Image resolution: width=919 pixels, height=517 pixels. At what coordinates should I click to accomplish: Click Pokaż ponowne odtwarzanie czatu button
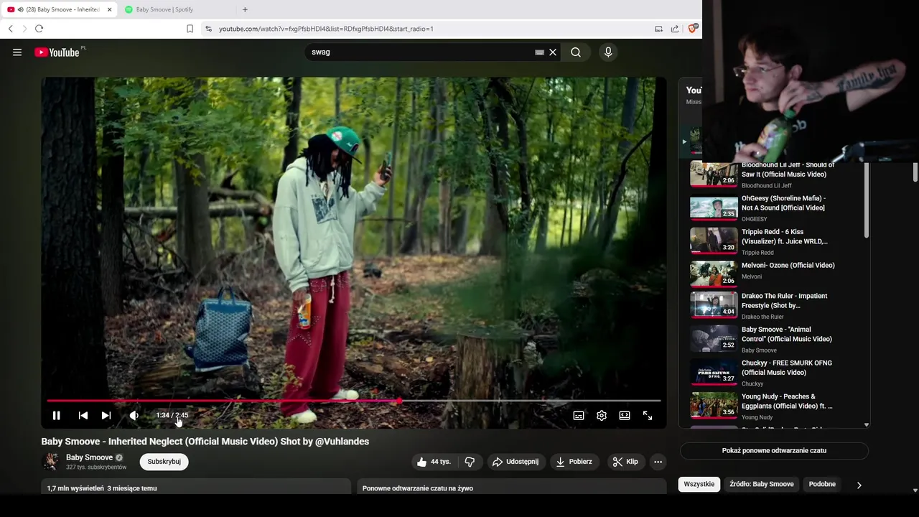coord(774,450)
